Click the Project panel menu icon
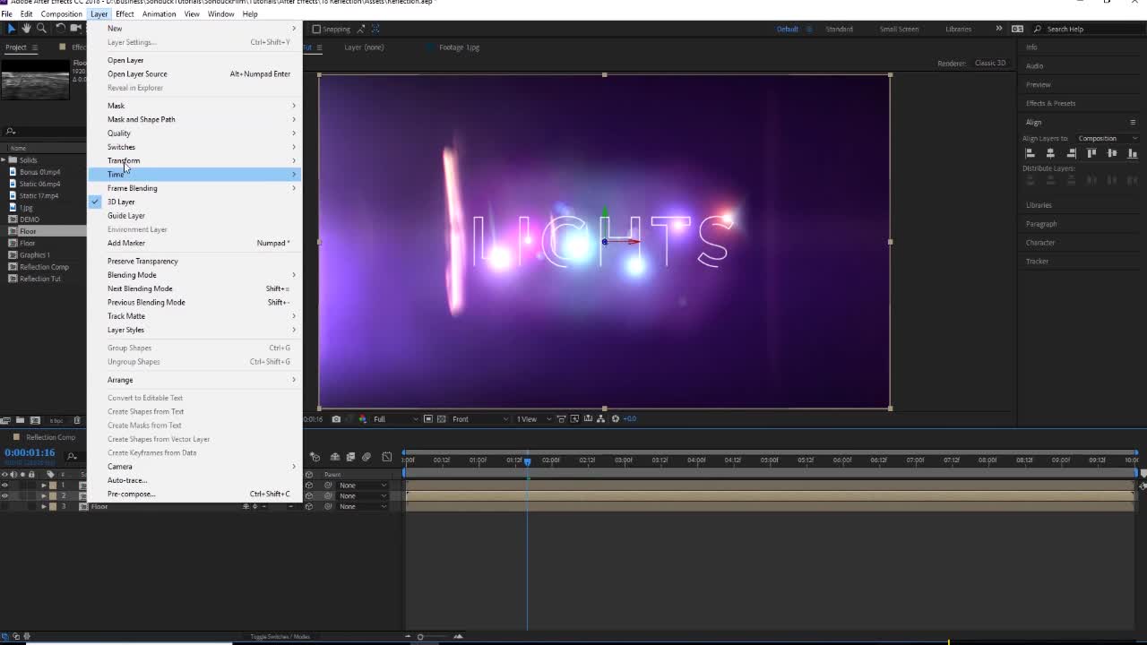This screenshot has height=645, width=1147. click(33, 47)
